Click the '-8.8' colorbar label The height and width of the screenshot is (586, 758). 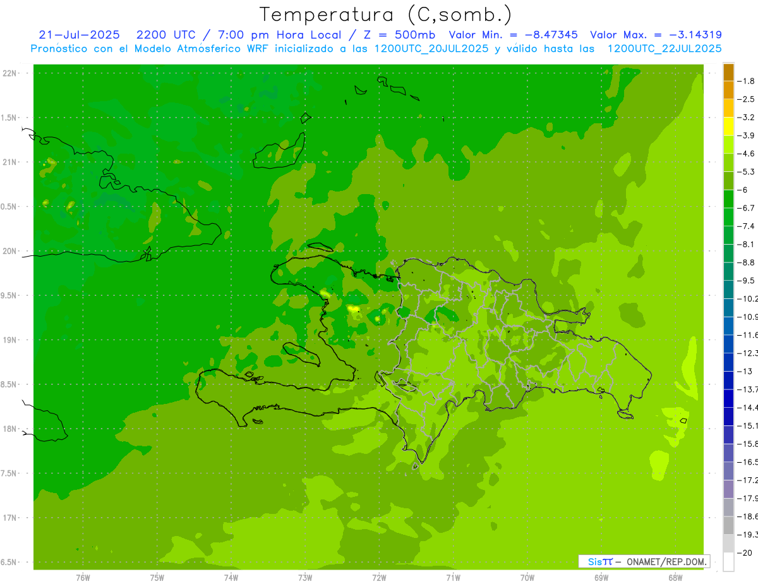[x=747, y=262]
